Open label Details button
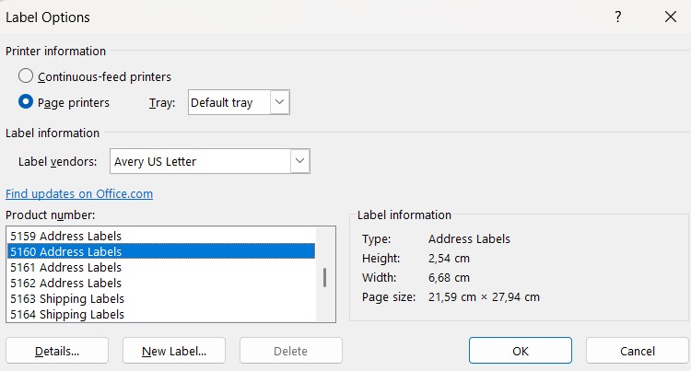The width and height of the screenshot is (691, 371). point(57,351)
